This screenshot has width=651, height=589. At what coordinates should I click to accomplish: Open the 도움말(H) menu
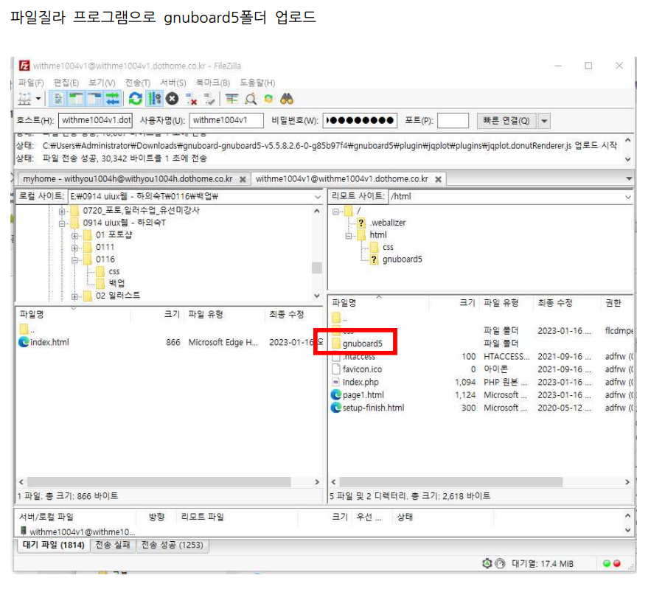257,83
